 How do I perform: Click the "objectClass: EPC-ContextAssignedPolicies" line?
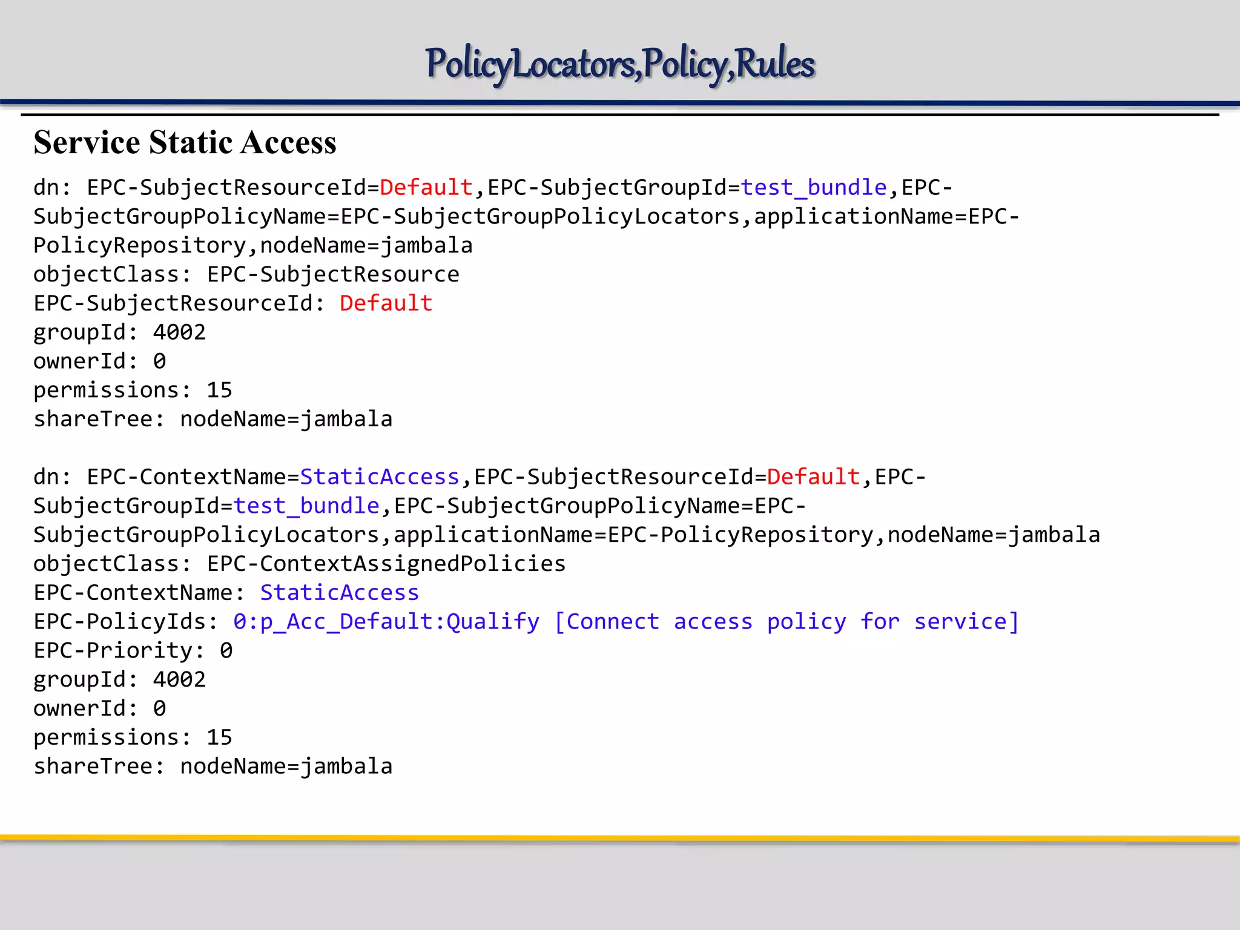click(x=300, y=564)
